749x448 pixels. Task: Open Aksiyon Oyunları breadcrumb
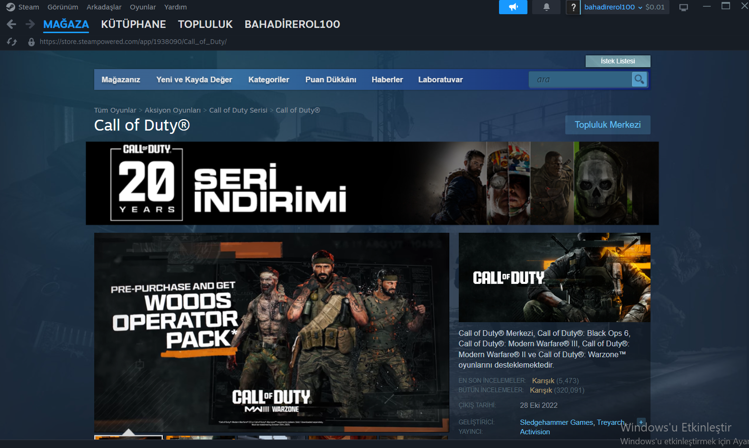coord(173,110)
